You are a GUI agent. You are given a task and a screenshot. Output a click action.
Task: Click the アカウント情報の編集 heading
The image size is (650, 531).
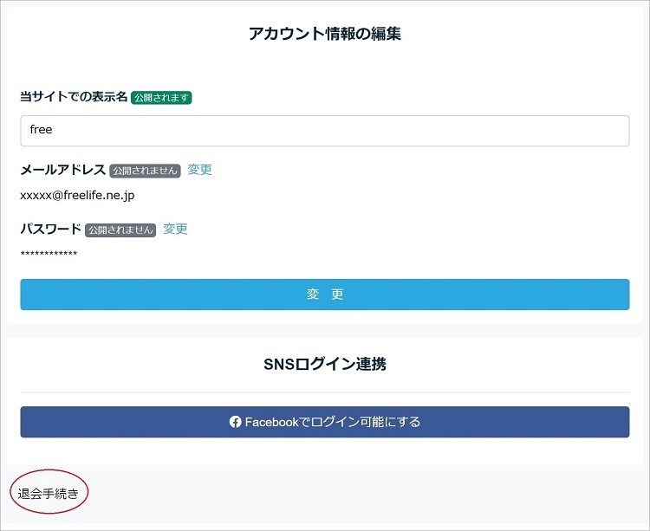tap(325, 34)
